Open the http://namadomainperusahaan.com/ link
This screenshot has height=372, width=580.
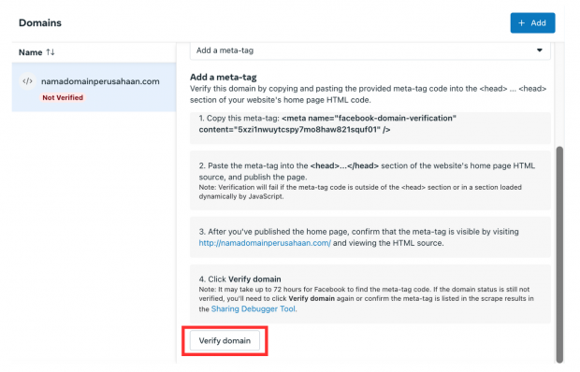(265, 243)
